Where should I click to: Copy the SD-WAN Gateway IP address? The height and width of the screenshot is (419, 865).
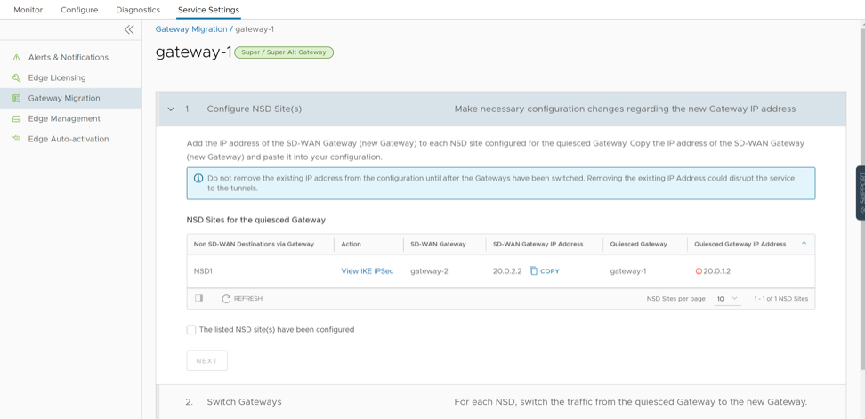tap(545, 271)
